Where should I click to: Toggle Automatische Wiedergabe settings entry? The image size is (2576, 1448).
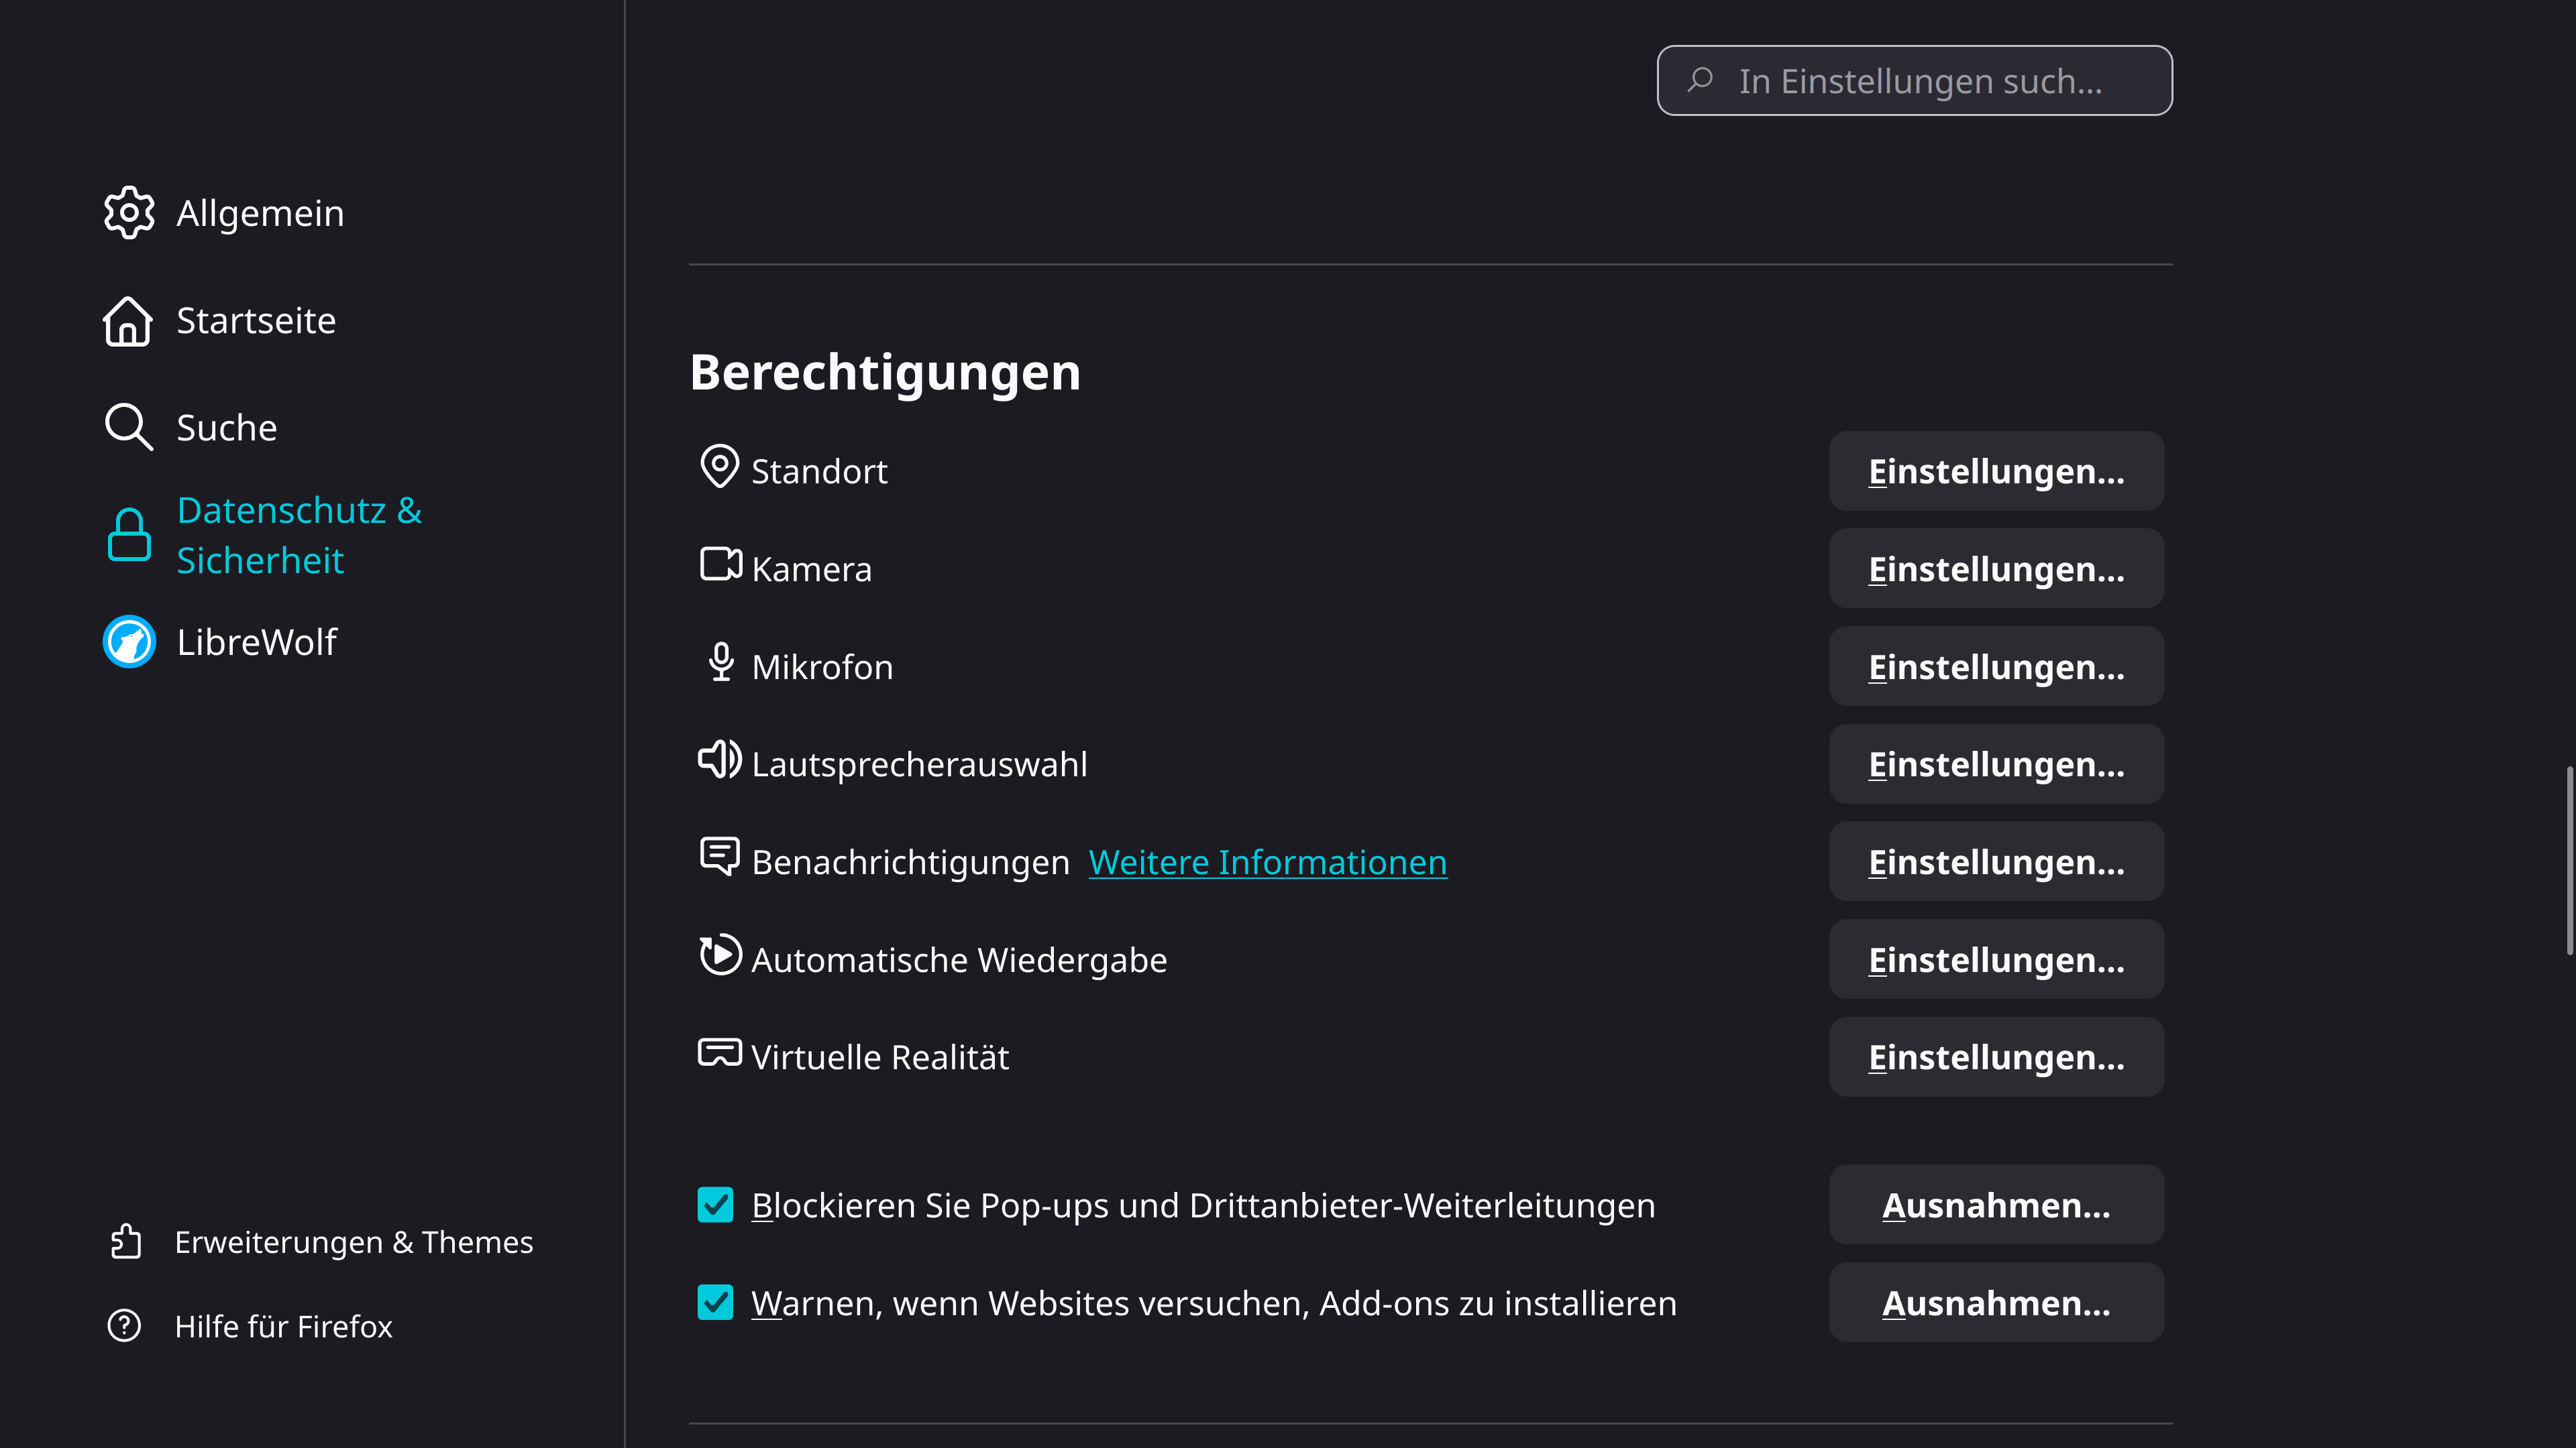[1995, 959]
